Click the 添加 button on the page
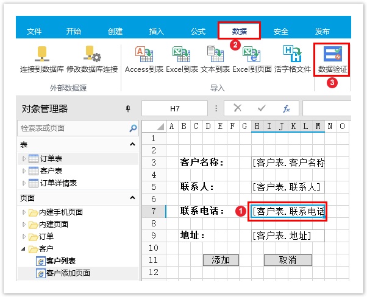The image size is (367, 297). tap(221, 260)
